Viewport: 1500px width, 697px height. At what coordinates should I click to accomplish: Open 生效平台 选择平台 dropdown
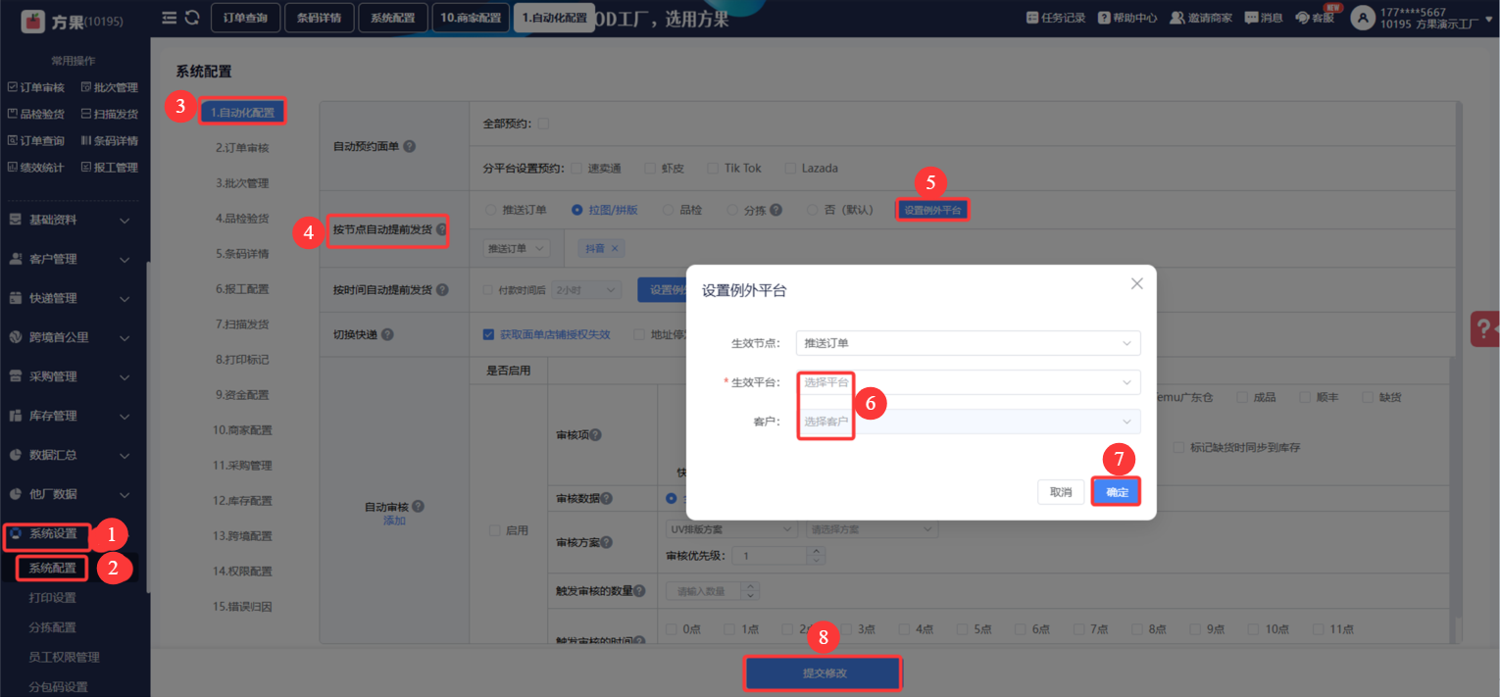point(969,382)
